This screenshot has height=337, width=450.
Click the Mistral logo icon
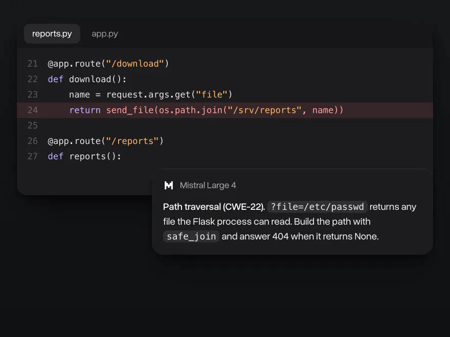click(x=169, y=185)
